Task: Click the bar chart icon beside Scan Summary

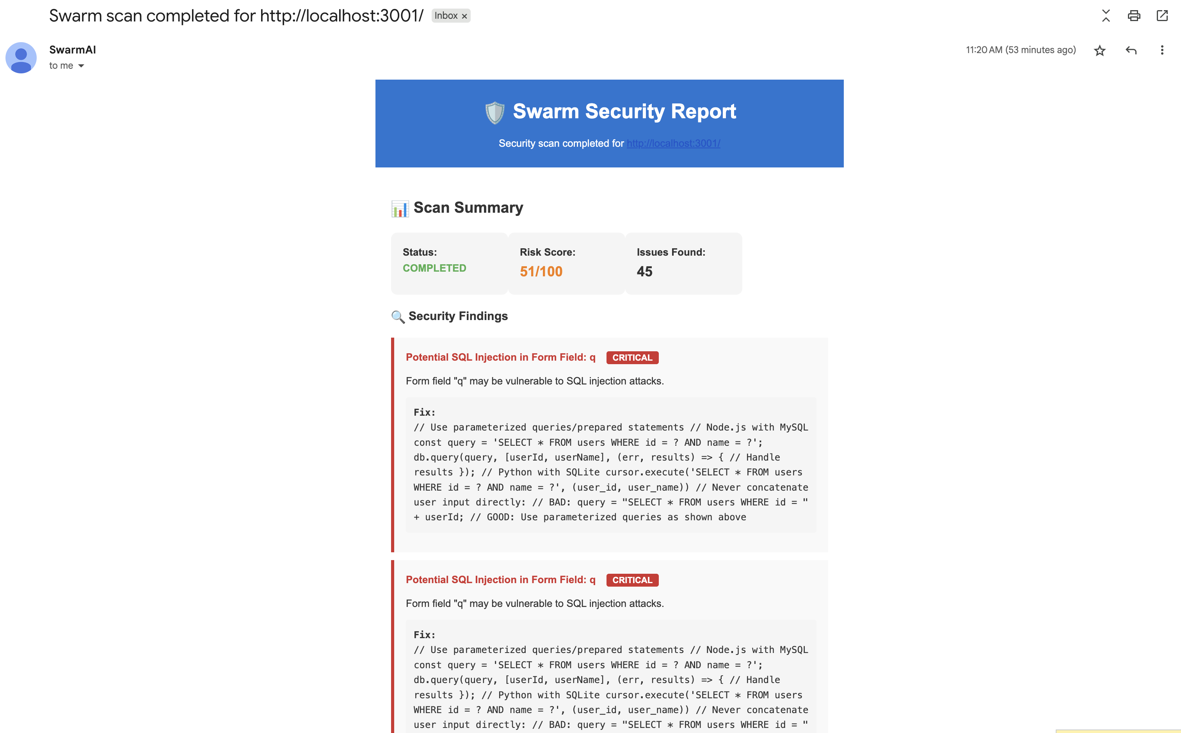Action: (x=400, y=209)
